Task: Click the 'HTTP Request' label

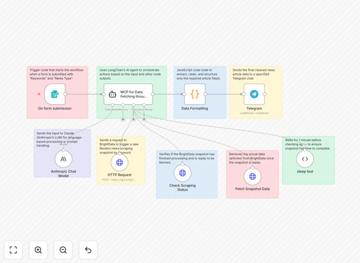Action: [x=119, y=174]
